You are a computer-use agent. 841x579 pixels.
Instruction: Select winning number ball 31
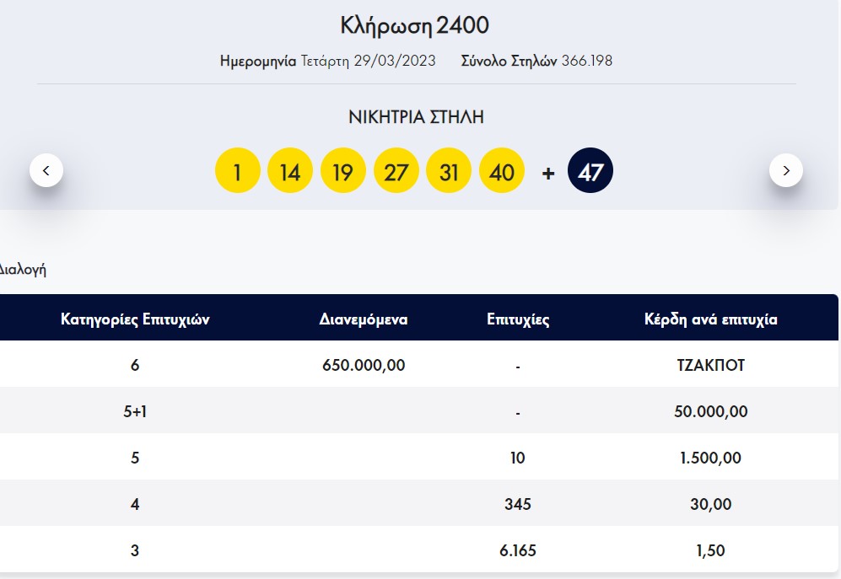click(x=449, y=172)
